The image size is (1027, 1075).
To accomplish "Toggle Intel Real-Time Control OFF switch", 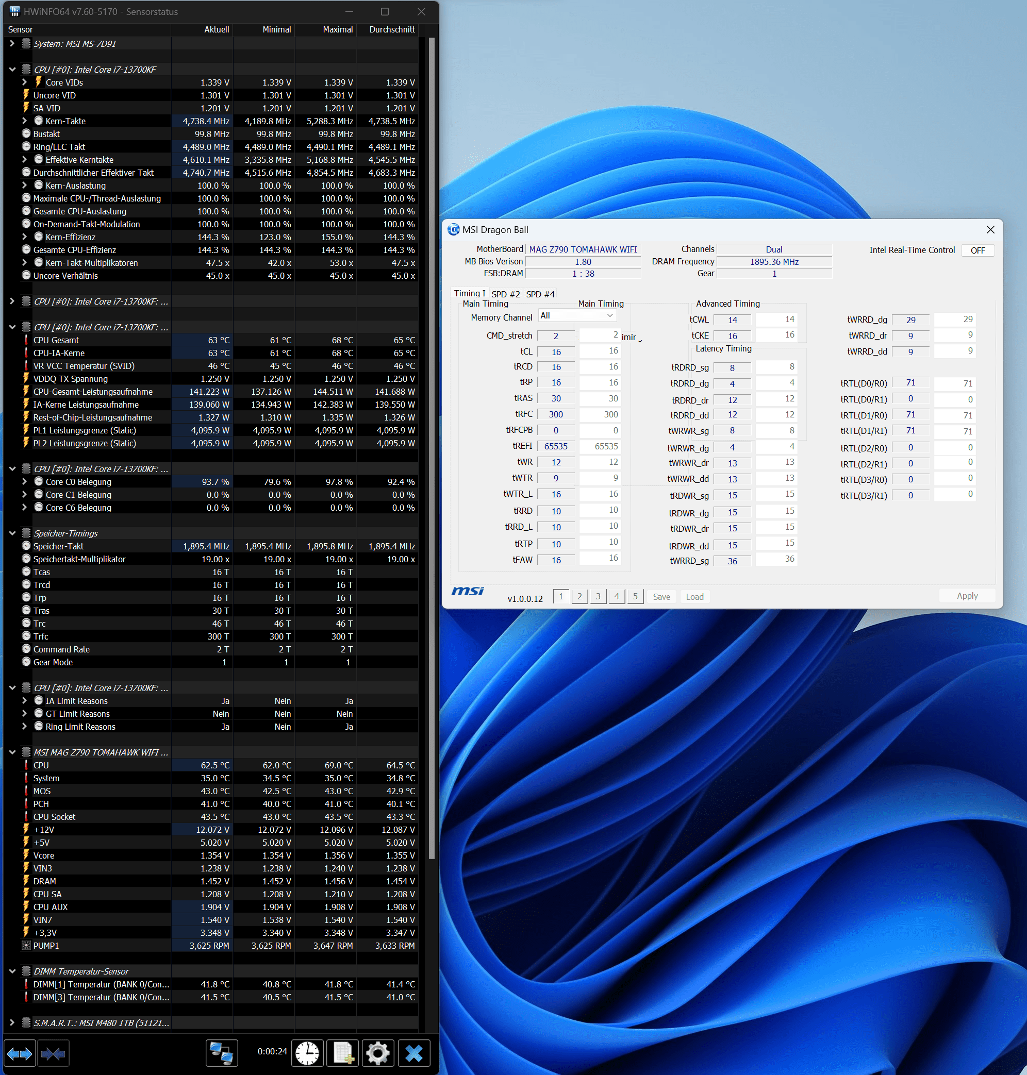I will [x=978, y=250].
